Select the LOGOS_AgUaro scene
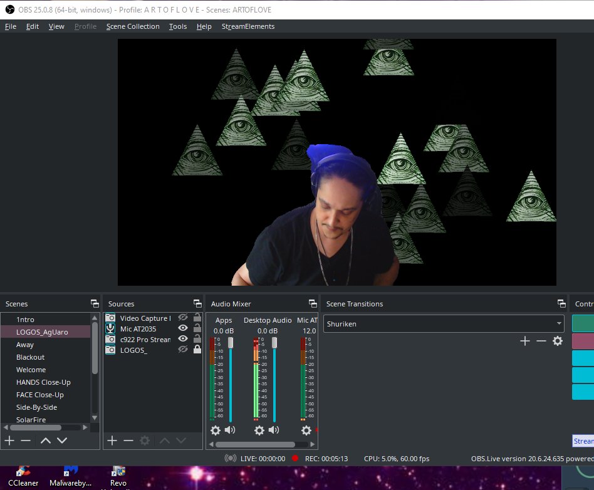The height and width of the screenshot is (490, 594). [46, 332]
